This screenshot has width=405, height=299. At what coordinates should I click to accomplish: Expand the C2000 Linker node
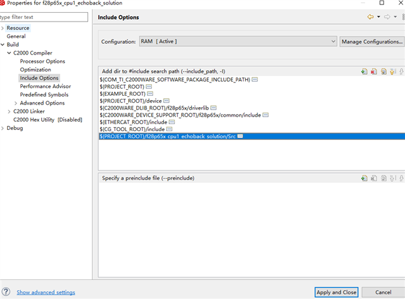click(9, 111)
